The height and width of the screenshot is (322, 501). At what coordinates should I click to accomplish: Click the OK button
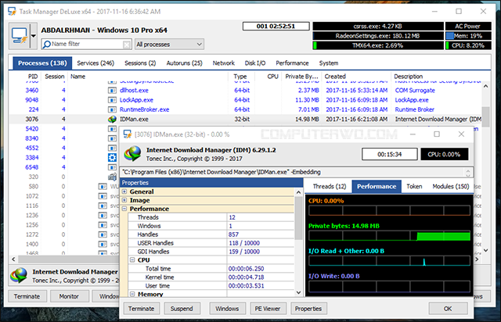click(x=448, y=309)
